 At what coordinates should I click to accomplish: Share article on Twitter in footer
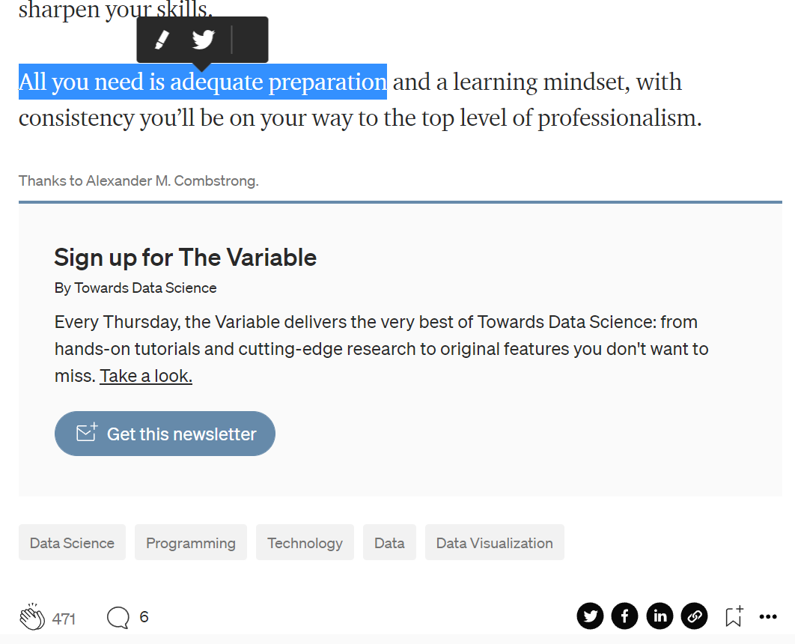pos(590,616)
